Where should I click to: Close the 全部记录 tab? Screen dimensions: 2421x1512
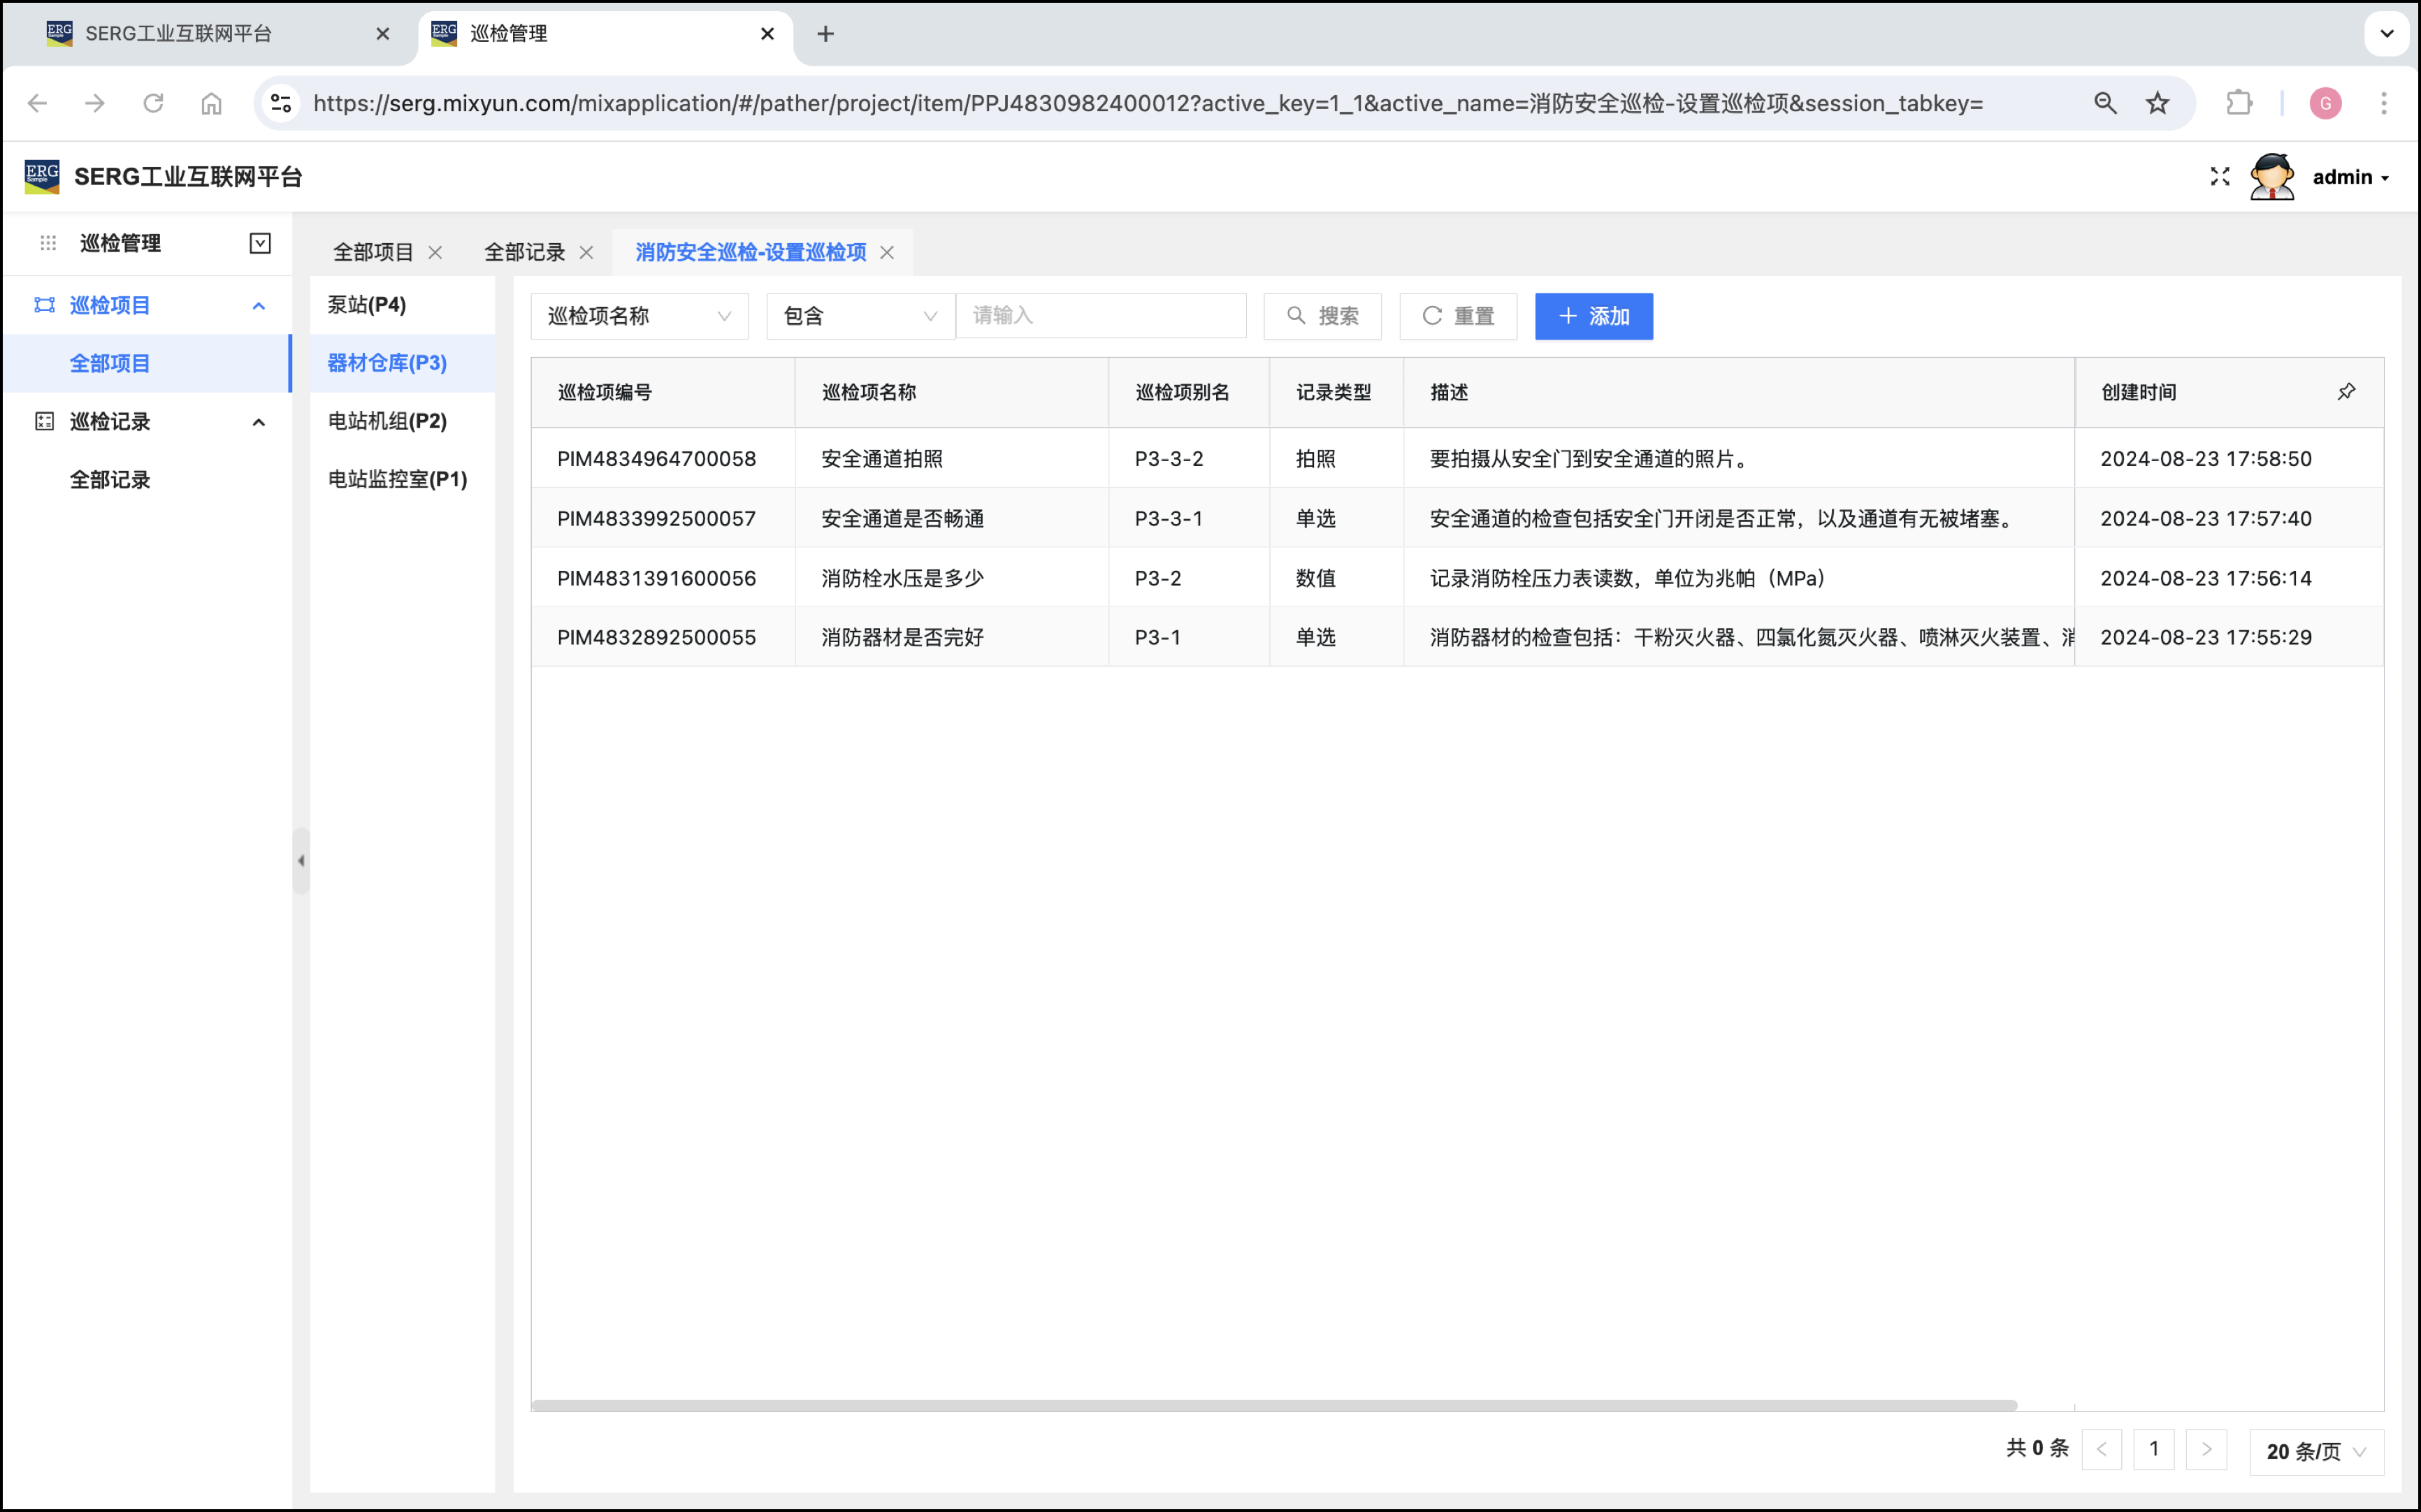pos(587,253)
